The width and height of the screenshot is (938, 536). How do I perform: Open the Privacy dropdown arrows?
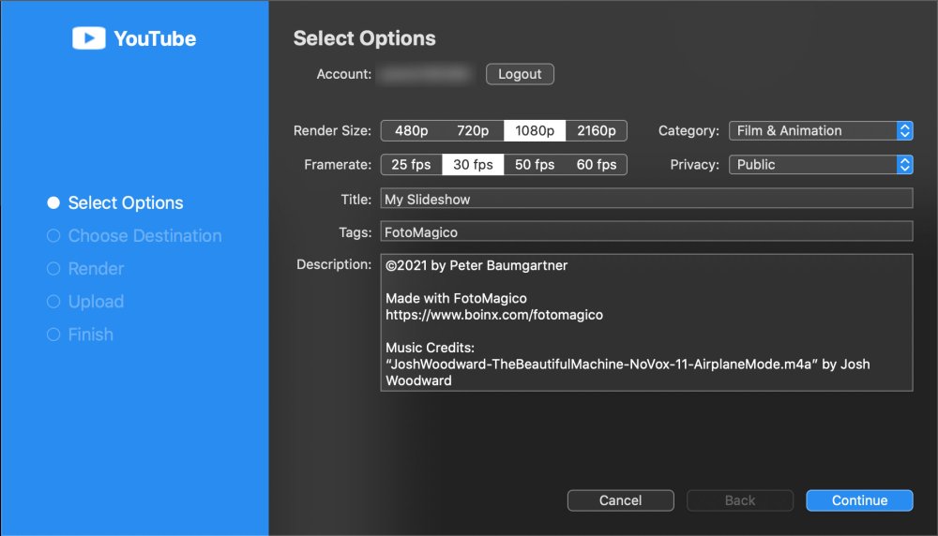(x=904, y=165)
